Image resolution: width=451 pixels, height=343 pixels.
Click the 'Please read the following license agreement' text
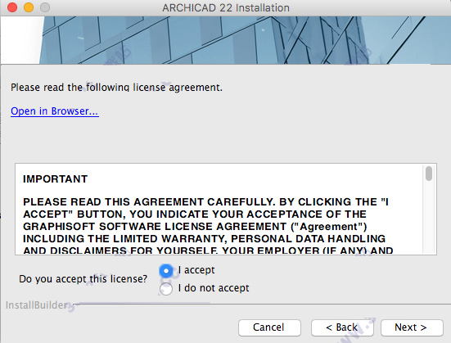click(116, 88)
